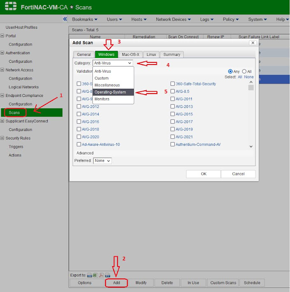Export scans to RTF document
Screen dimensions: 290x292
point(108,276)
